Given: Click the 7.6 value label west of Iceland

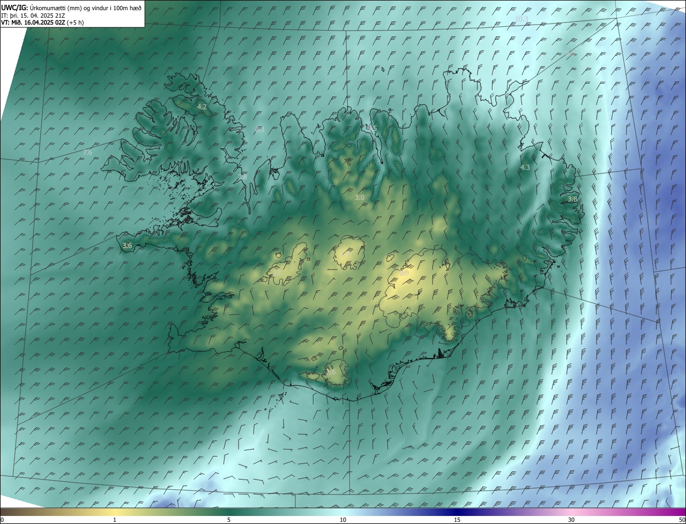Looking at the screenshot, I should pyautogui.click(x=87, y=153).
